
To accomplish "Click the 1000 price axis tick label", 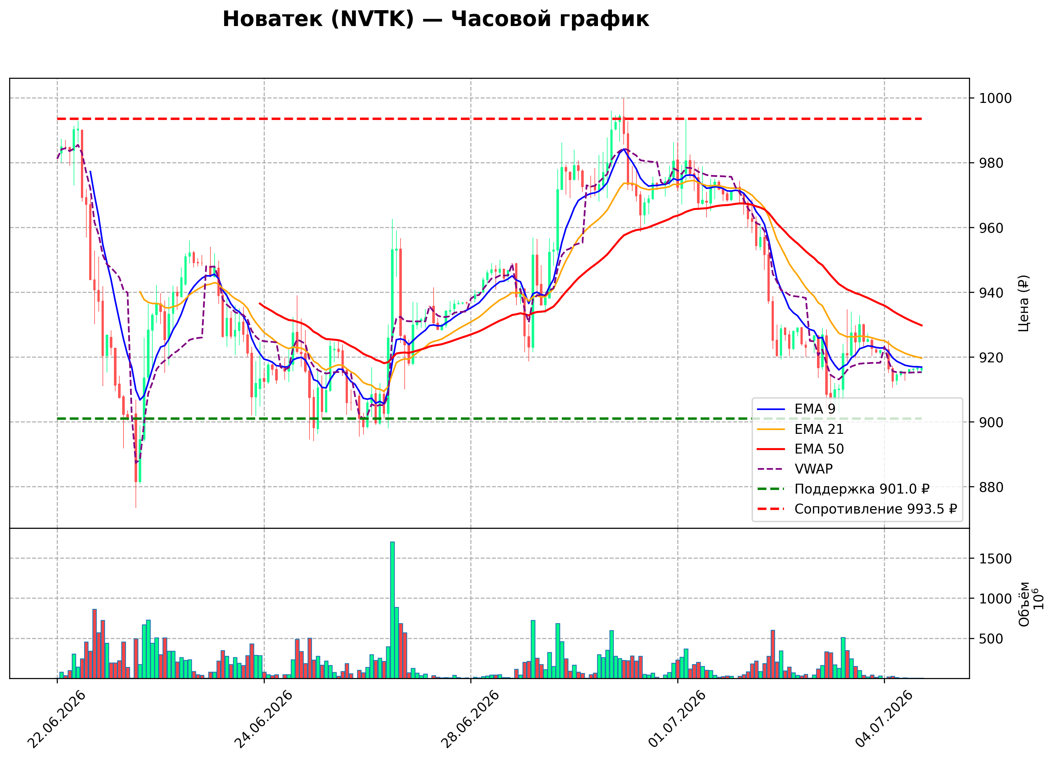I will (995, 98).
